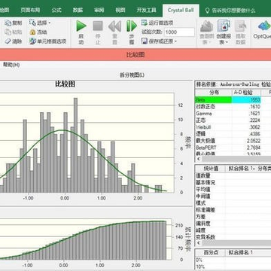Click the 拆分视图(L) label

(132, 75)
